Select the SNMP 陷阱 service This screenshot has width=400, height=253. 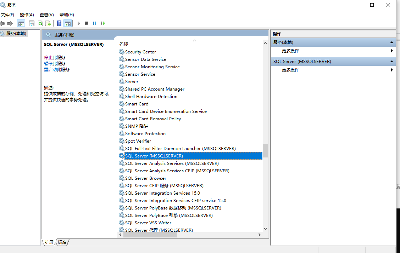point(137,126)
